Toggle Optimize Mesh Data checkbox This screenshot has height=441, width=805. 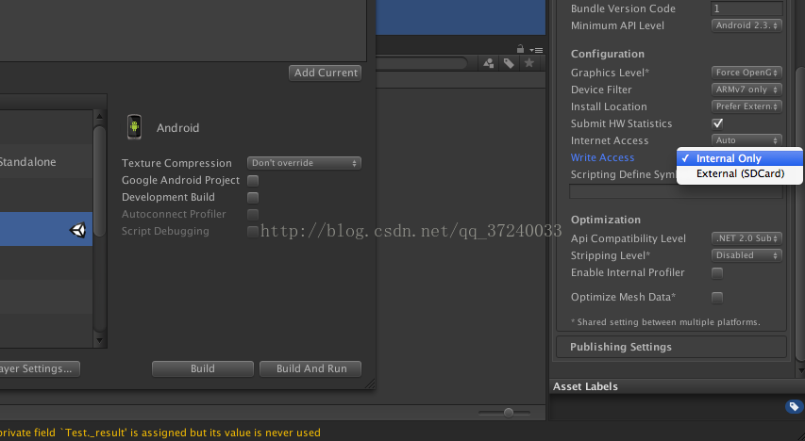[x=717, y=298]
